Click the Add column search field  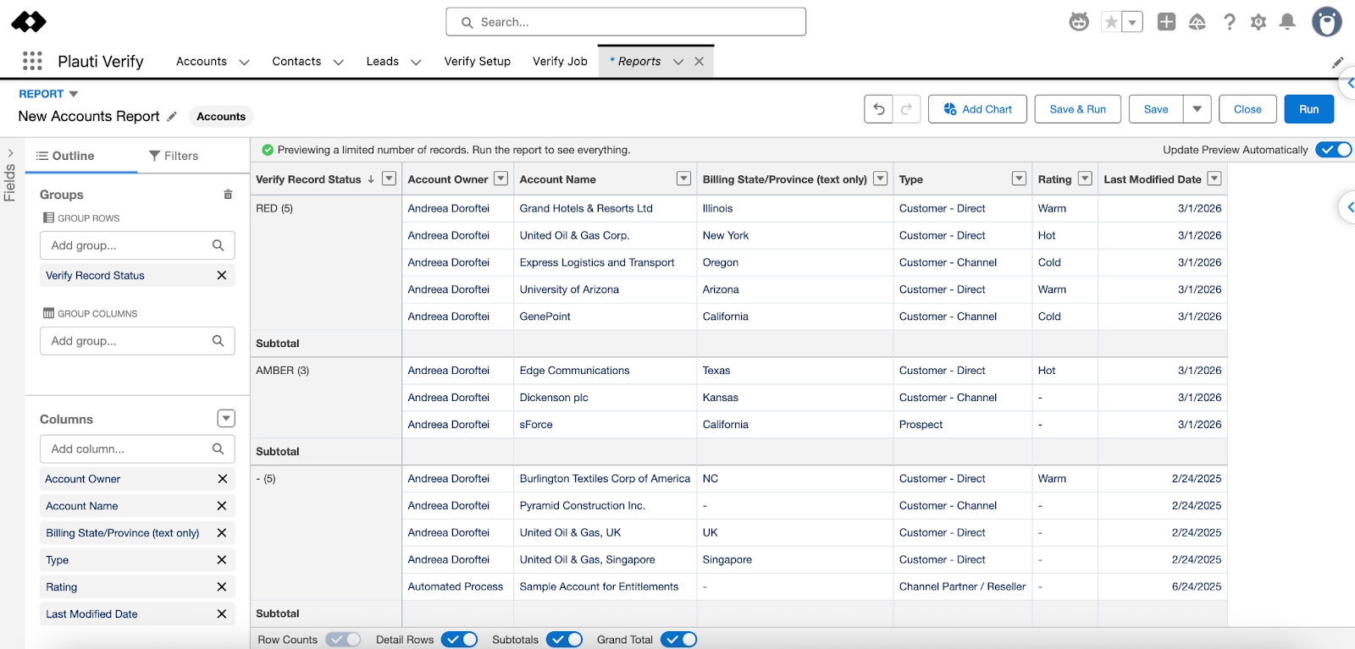pos(127,449)
